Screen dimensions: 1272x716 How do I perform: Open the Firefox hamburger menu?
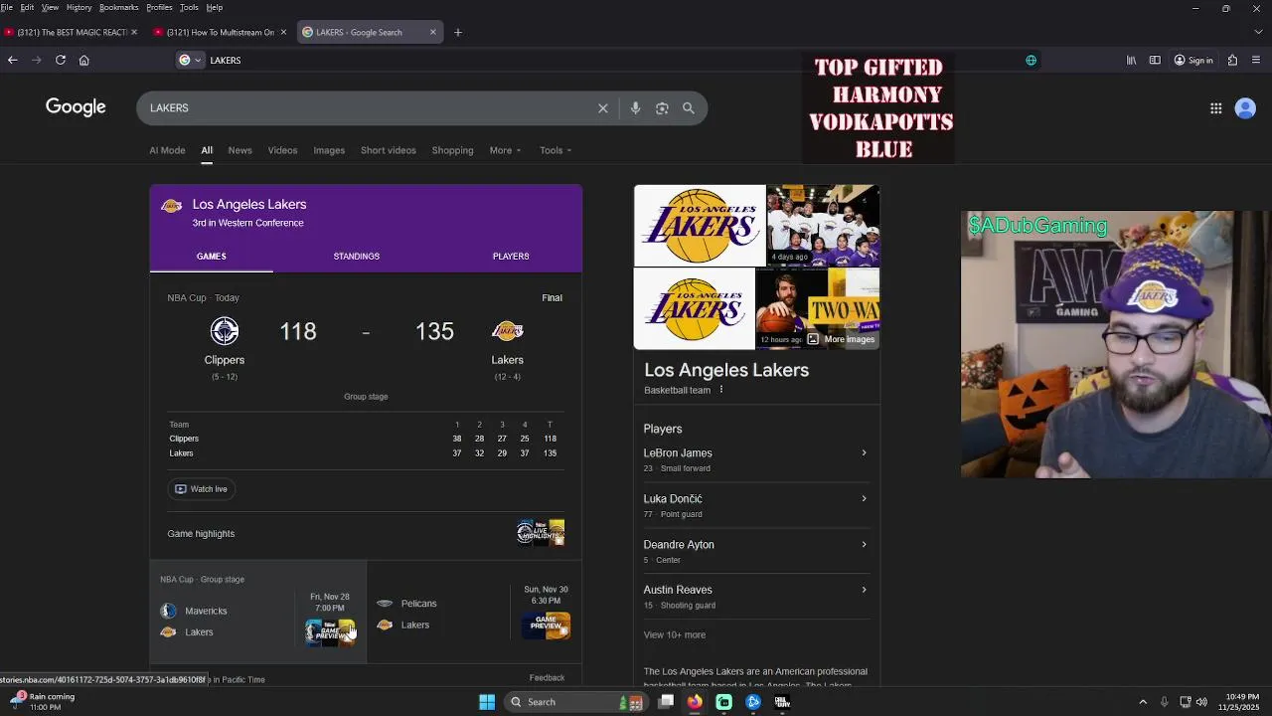(1257, 60)
